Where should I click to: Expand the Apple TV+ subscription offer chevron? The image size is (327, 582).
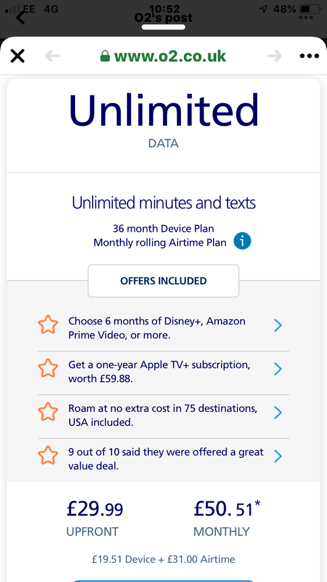(x=278, y=369)
